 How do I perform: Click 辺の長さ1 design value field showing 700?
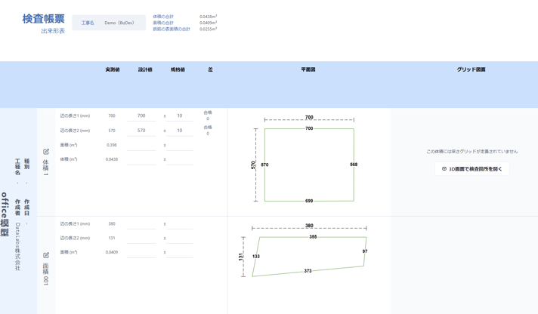tap(141, 116)
